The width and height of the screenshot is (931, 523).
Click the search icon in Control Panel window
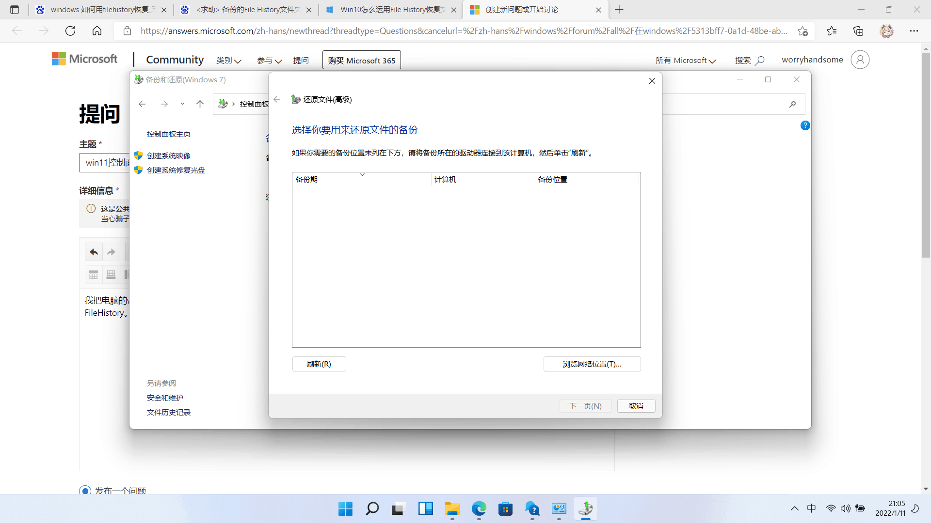(x=792, y=104)
